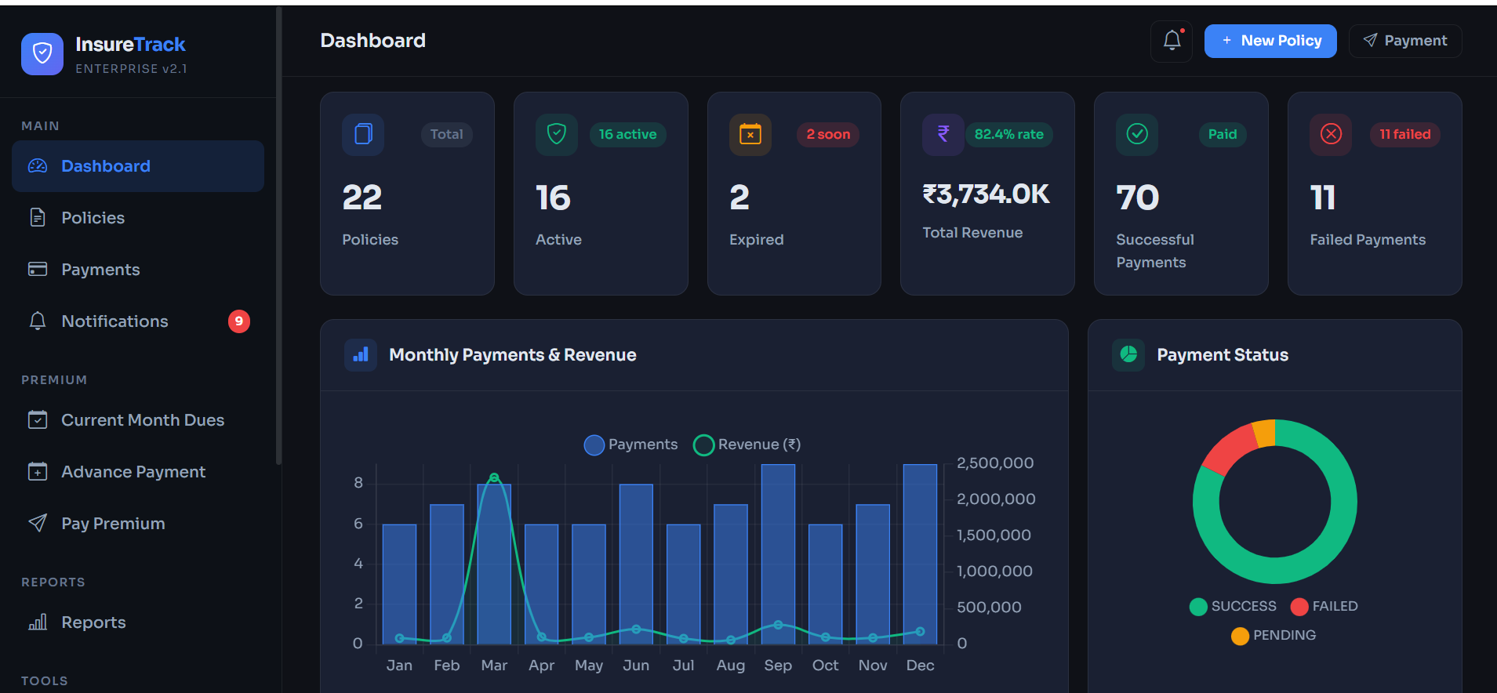Image resolution: width=1497 pixels, height=693 pixels.
Task: Click the Active policies shield icon
Action: click(x=557, y=134)
